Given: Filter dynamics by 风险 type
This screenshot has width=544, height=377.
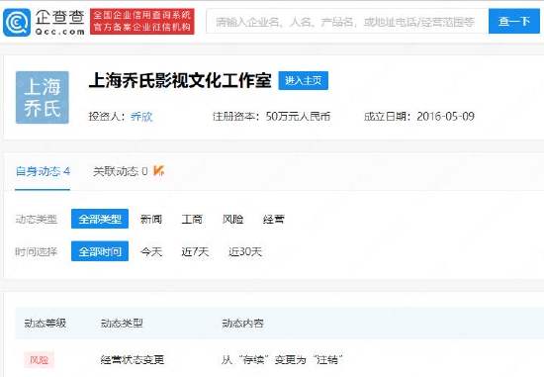Looking at the screenshot, I should coord(232,219).
